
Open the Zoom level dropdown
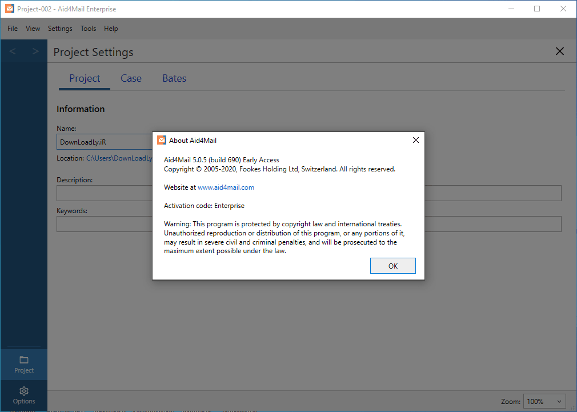pos(544,401)
